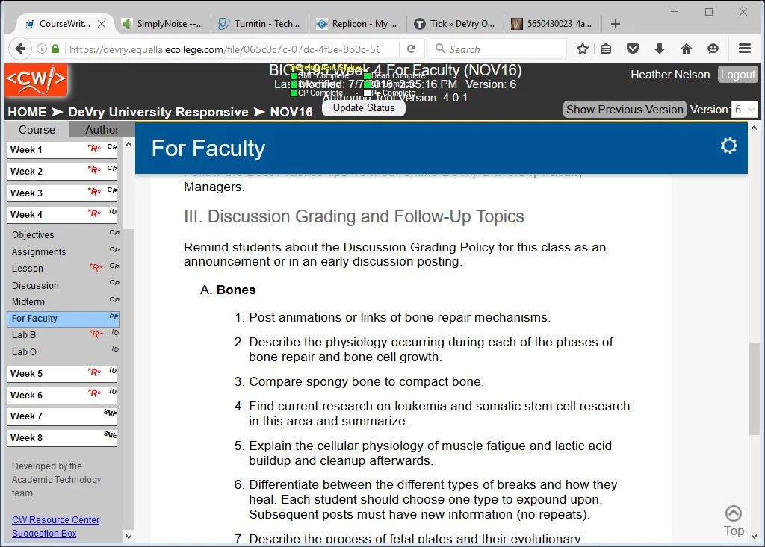The width and height of the screenshot is (765, 547).
Task: Expand the Week 7 section
Action: pyautogui.click(x=63, y=416)
